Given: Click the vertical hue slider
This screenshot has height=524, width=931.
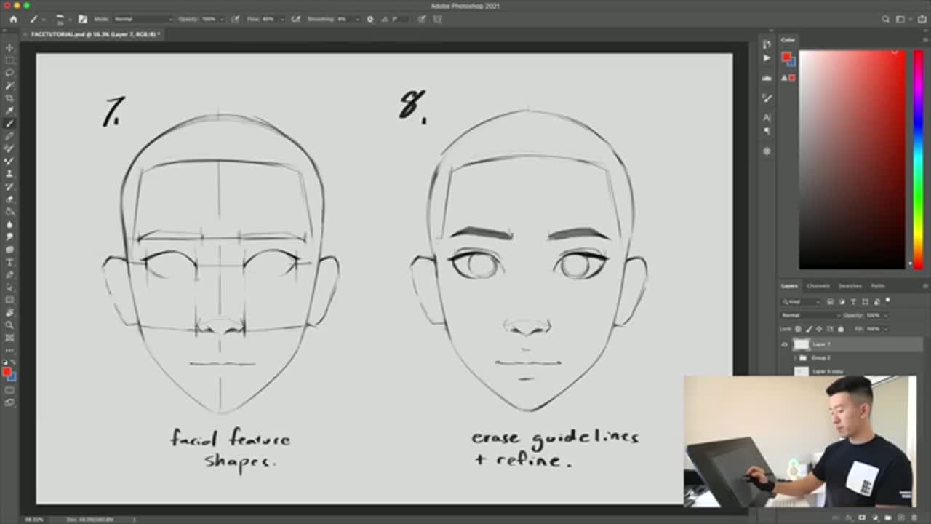Looking at the screenshot, I should pyautogui.click(x=918, y=159).
